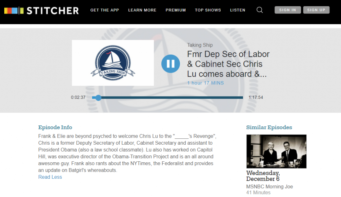Open the Taking Ship show link

pos(200,45)
